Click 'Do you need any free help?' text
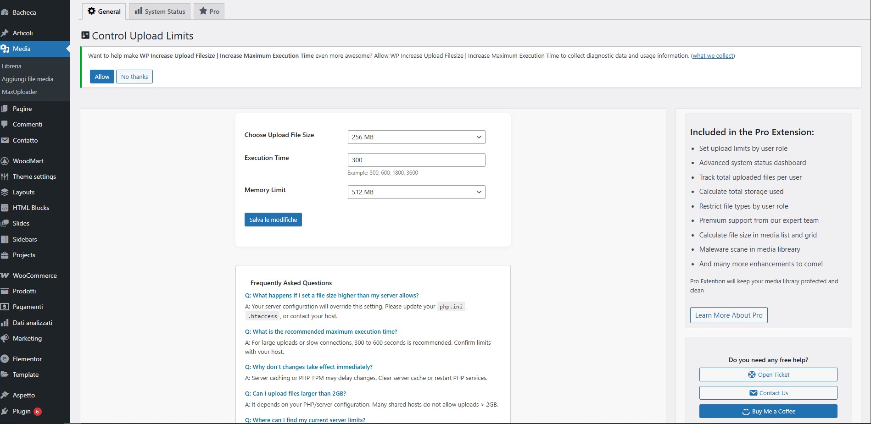Image resolution: width=871 pixels, height=424 pixels. coord(768,360)
